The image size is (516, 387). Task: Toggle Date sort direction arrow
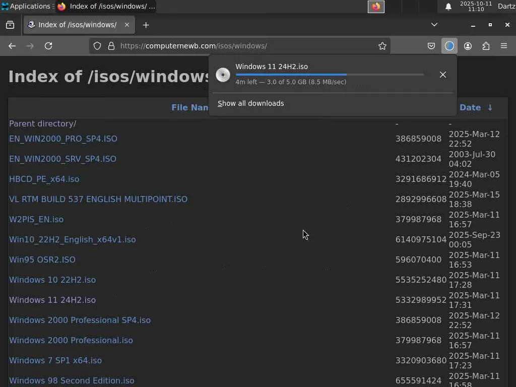(490, 108)
